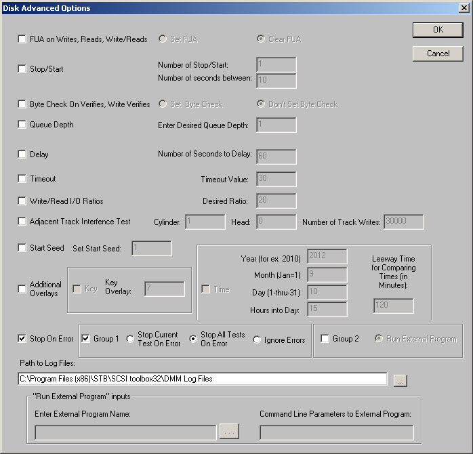Viewport: 473px width, 454px height.
Task: Click the External Program Name field
Action: tap(126, 432)
